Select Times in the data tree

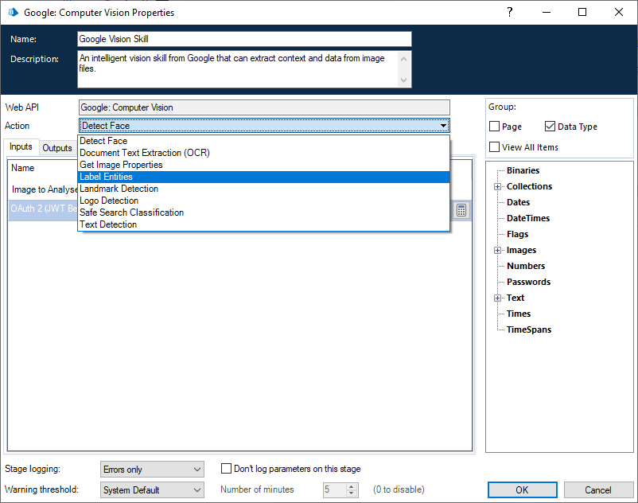(x=519, y=314)
